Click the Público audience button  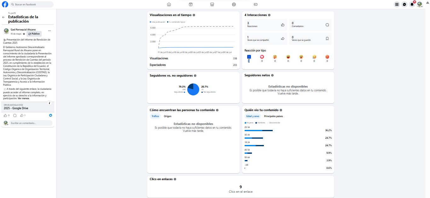point(34,34)
